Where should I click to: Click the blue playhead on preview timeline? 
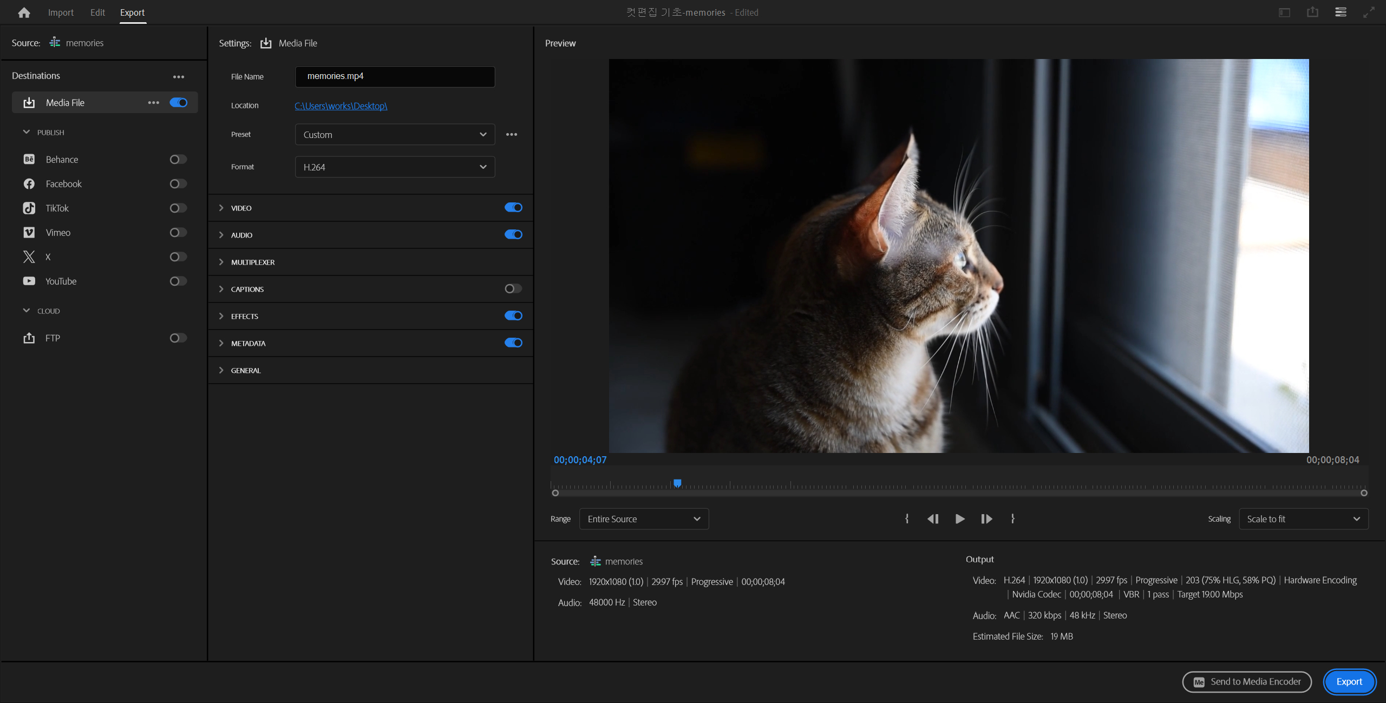tap(677, 483)
